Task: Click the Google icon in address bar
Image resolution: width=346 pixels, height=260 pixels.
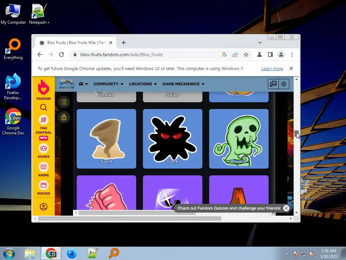Action: pyautogui.click(x=224, y=55)
